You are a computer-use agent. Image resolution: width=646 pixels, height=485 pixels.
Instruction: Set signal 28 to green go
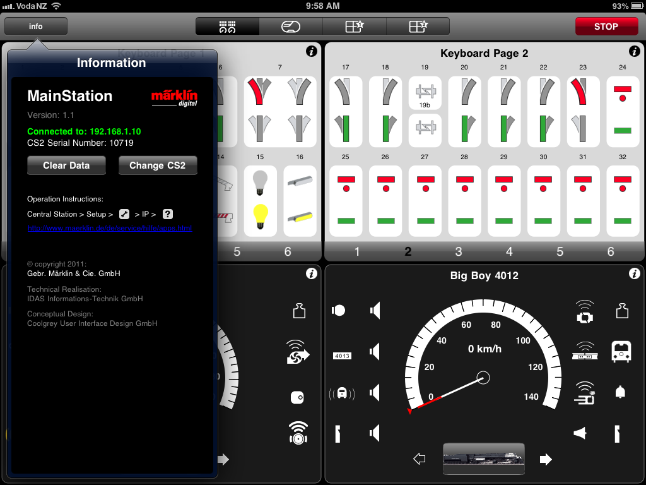[x=465, y=221]
